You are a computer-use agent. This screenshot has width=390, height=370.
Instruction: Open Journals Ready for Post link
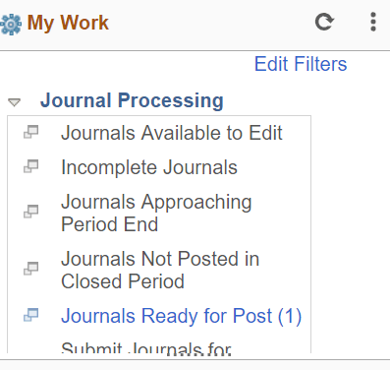click(181, 316)
